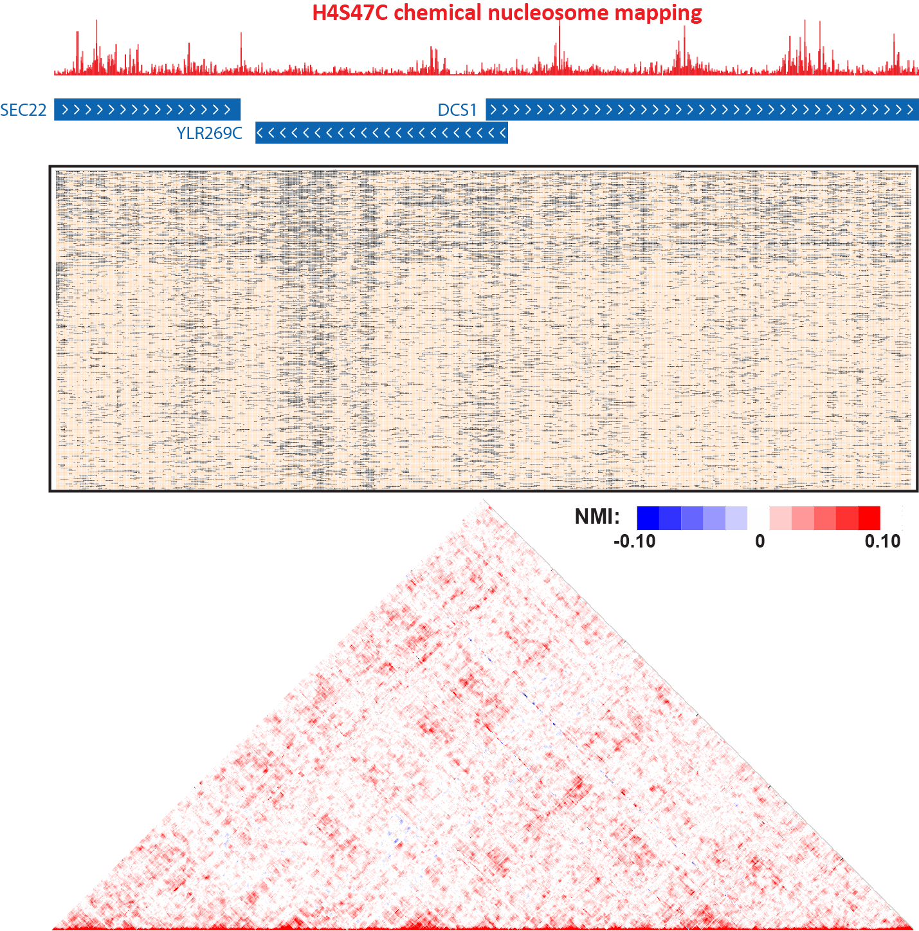Click the SEC22 gene label

coord(24,110)
